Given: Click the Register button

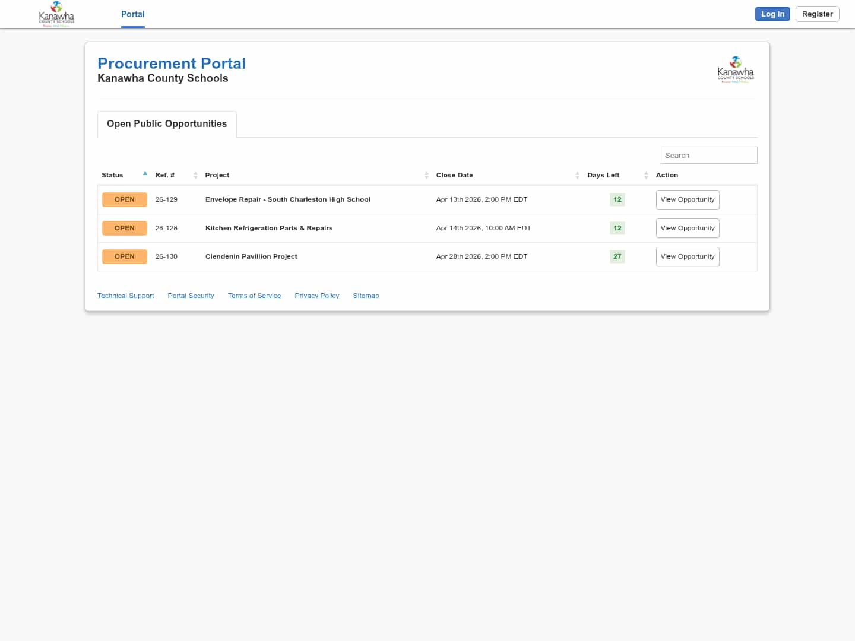Looking at the screenshot, I should (817, 14).
